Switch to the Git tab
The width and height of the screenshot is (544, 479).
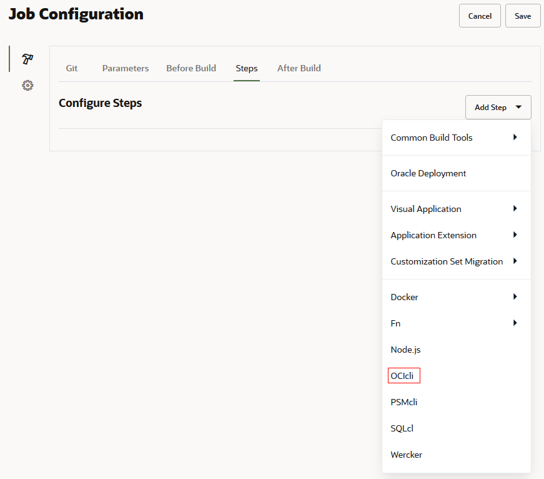coord(71,68)
